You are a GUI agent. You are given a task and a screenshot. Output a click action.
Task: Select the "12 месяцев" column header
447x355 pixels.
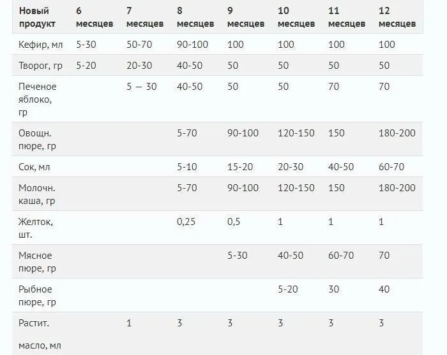(397, 17)
